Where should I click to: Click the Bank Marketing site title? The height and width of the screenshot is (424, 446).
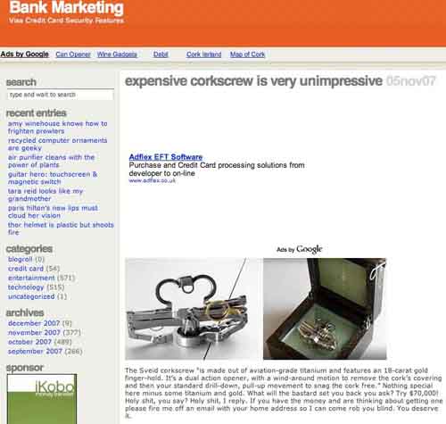pos(66,7)
